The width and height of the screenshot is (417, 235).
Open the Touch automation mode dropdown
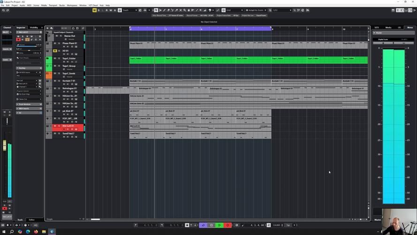coord(129,10)
